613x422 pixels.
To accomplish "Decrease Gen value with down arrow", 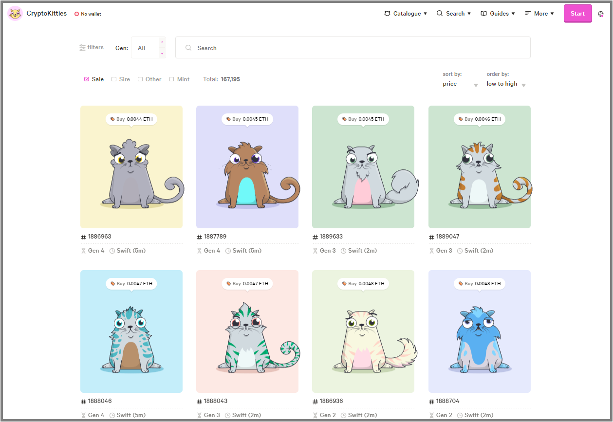I will [162, 53].
